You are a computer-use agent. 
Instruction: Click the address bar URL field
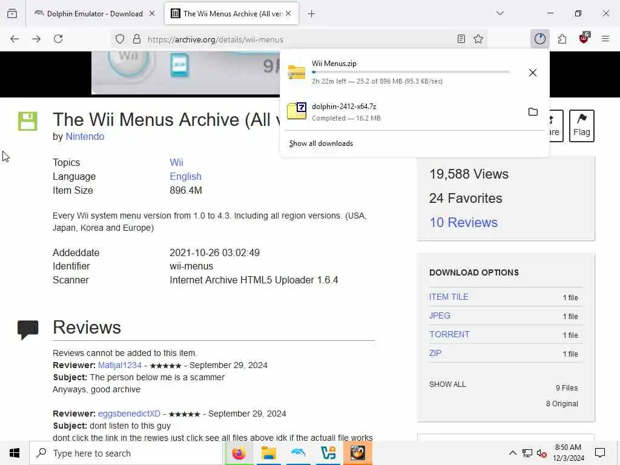(x=300, y=39)
